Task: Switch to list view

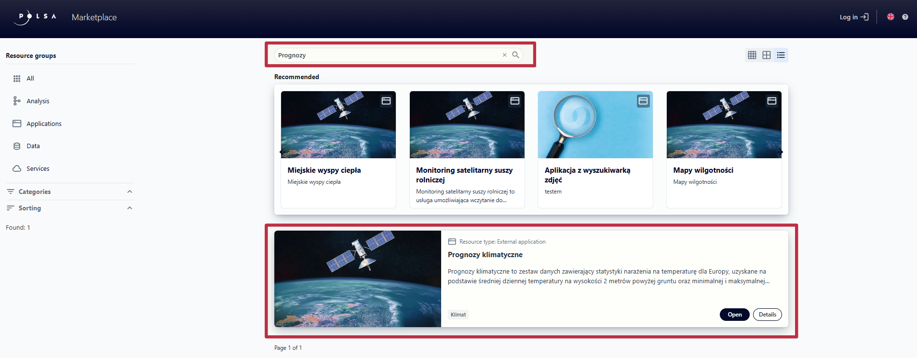Action: pos(781,55)
